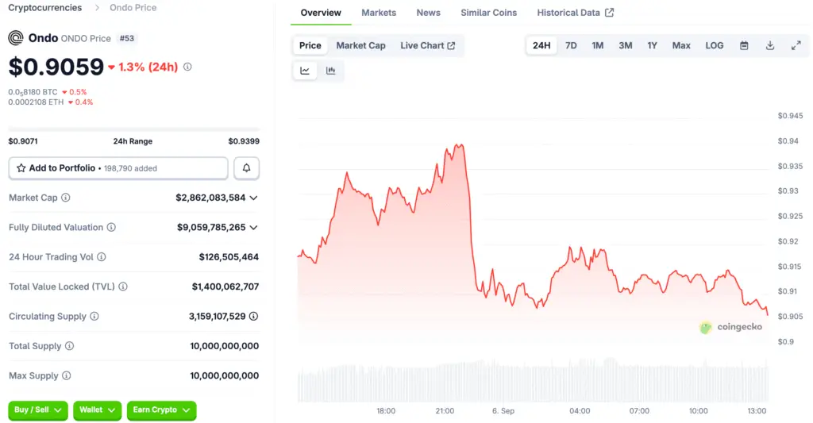Select the line chart view icon
This screenshot has width=813, height=423.
[305, 71]
